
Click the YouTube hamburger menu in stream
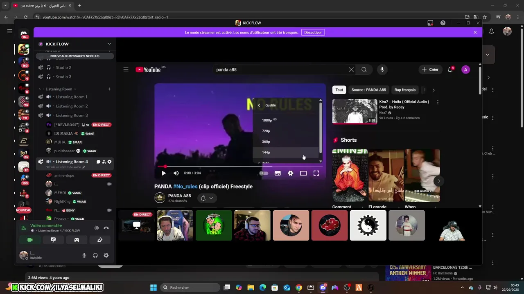tap(126, 69)
